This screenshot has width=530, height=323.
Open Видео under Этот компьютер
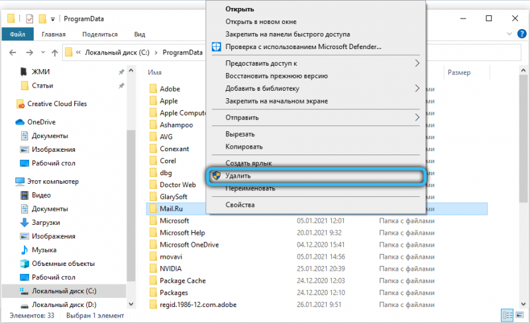point(41,195)
